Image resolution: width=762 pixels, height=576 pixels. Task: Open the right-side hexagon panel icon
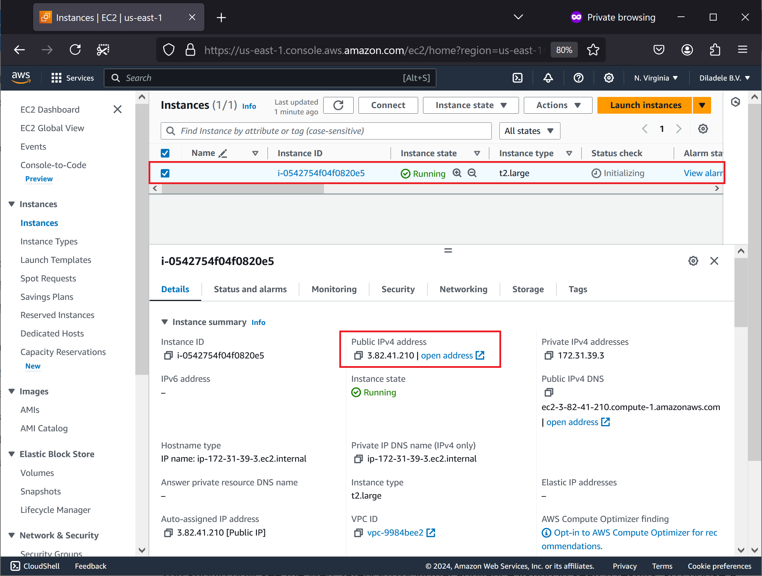(x=735, y=102)
